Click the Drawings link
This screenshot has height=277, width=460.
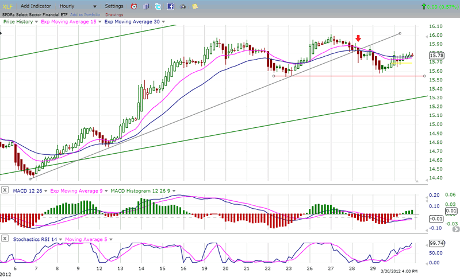click(x=114, y=14)
